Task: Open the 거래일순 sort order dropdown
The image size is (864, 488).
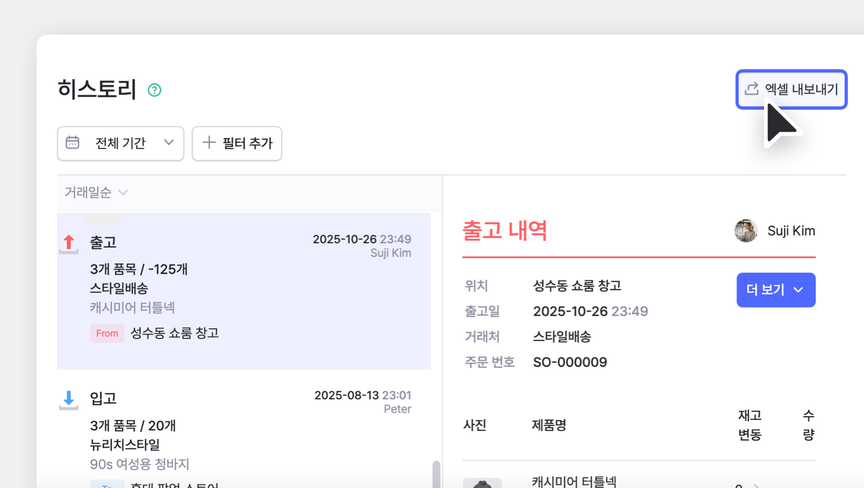Action: pos(96,193)
